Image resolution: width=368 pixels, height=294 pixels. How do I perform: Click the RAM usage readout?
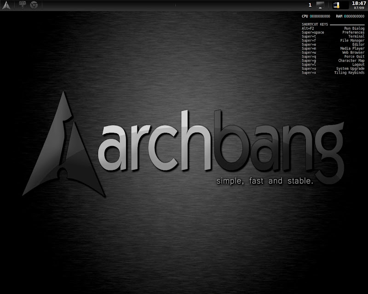coord(350,16)
